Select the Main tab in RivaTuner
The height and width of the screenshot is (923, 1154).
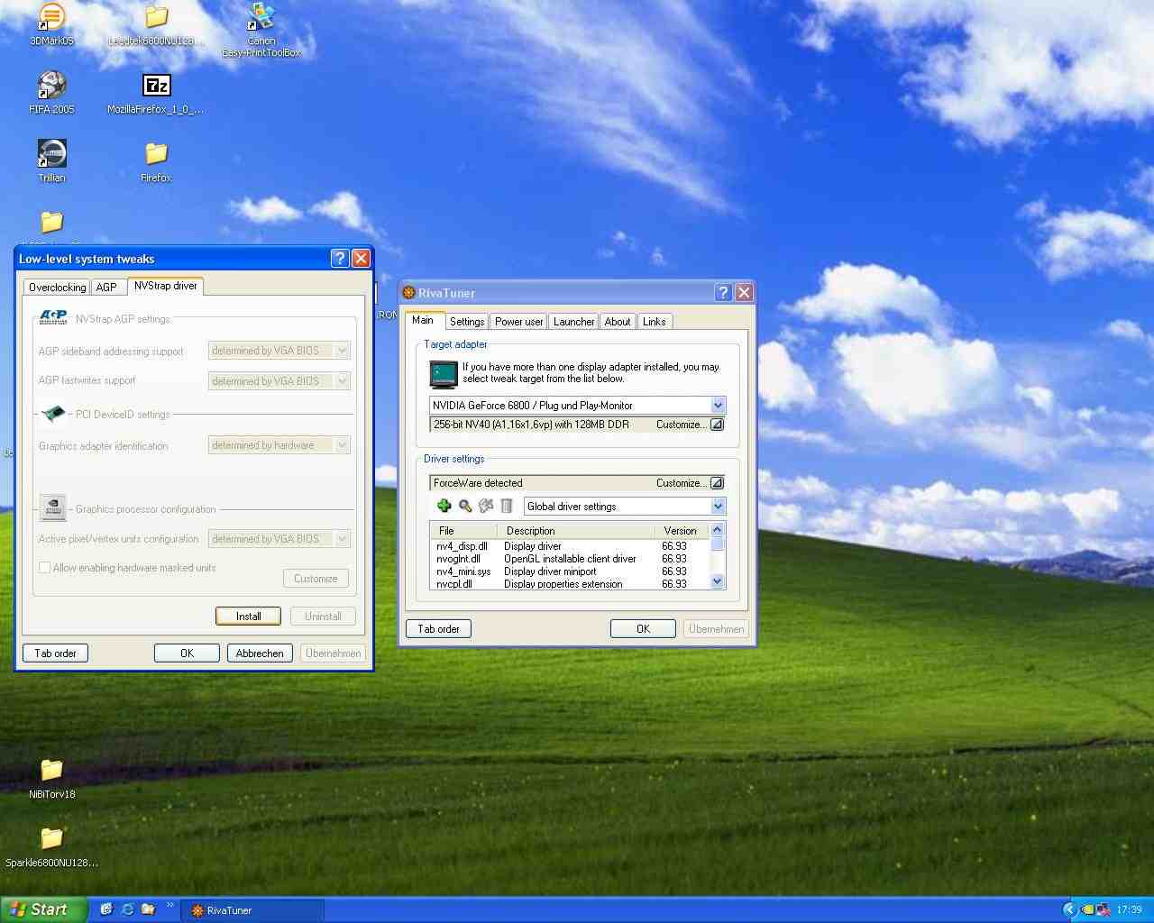point(423,321)
